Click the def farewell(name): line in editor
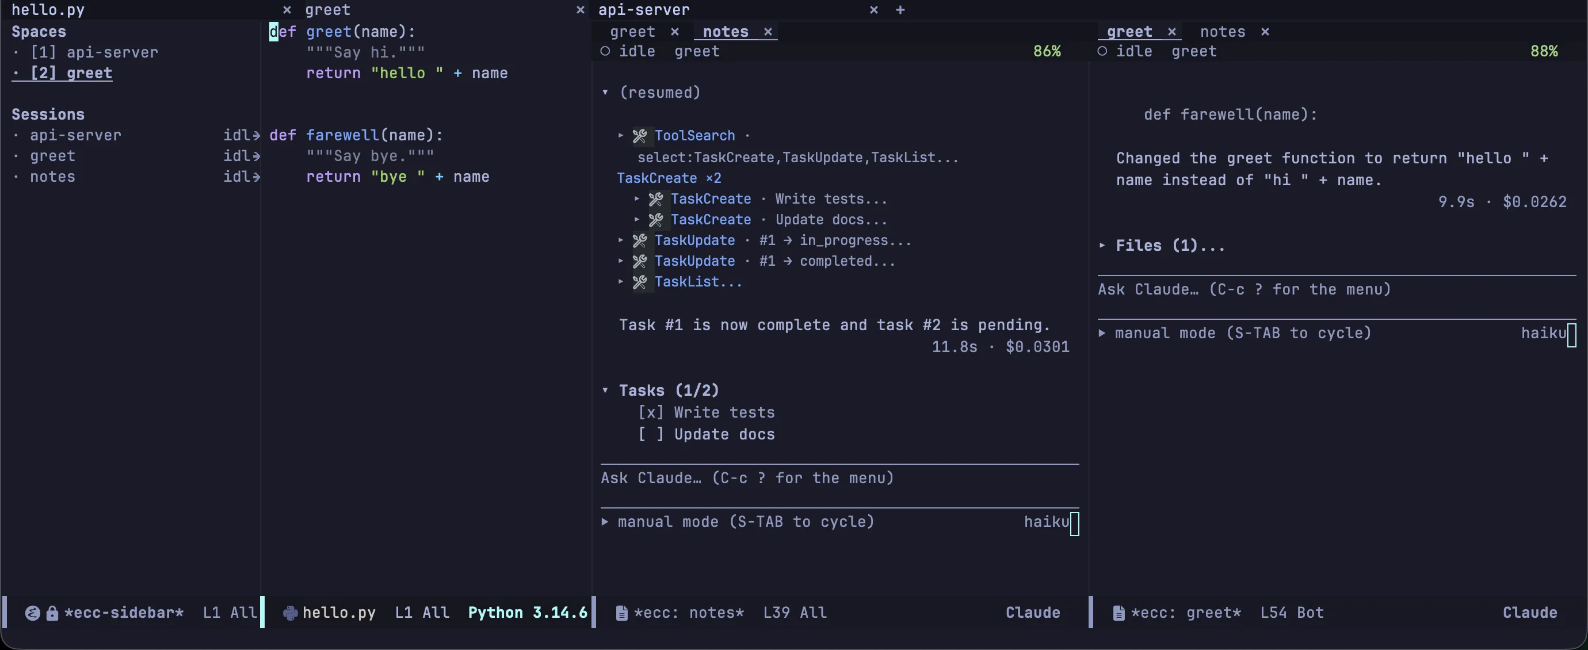This screenshot has width=1588, height=650. (356, 136)
